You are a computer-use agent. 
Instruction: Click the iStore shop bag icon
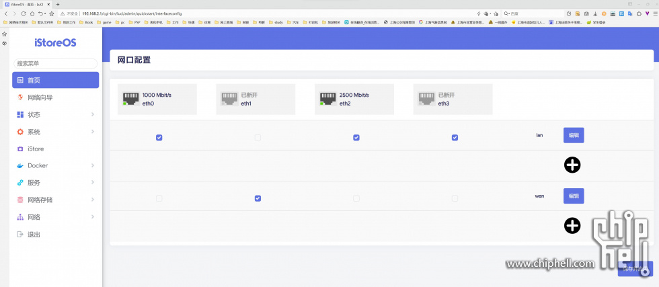20,149
